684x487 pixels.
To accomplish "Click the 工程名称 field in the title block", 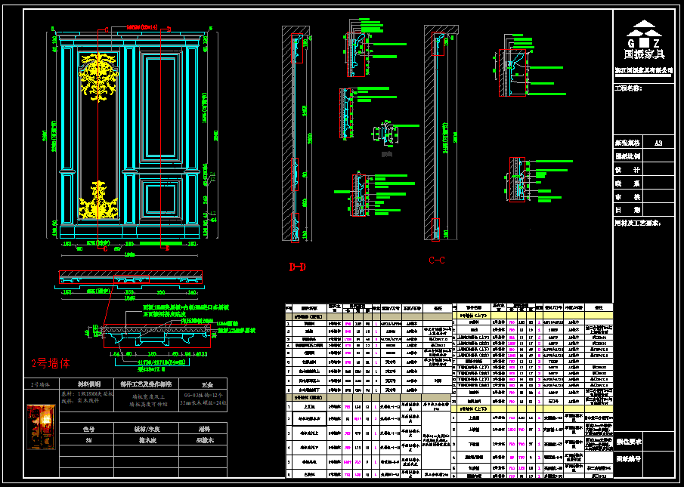I will click(x=629, y=88).
